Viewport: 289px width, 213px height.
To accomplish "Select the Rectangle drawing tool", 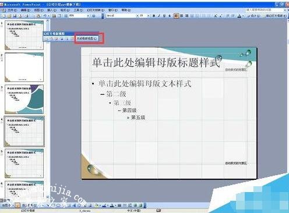I will point(53,205).
